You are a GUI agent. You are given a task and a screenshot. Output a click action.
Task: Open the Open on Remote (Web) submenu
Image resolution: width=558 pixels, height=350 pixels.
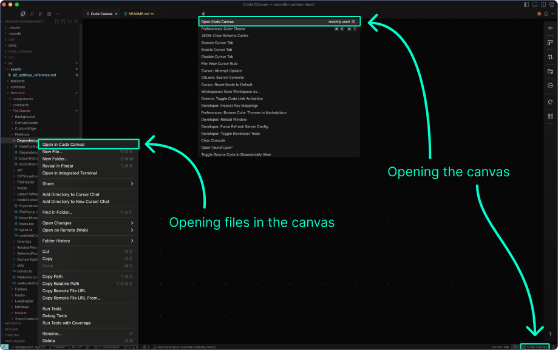pyautogui.click(x=87, y=230)
